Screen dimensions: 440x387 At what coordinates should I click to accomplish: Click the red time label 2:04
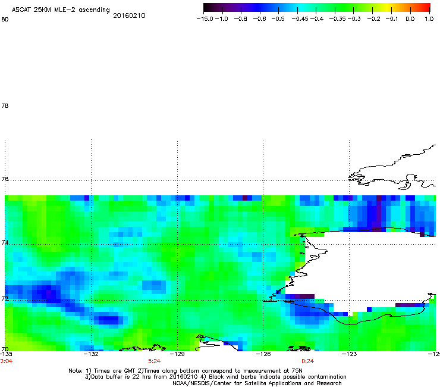click(x=7, y=361)
